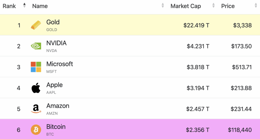Click the Market Cap column header
Screen dimensions: 260x139
pos(186,6)
